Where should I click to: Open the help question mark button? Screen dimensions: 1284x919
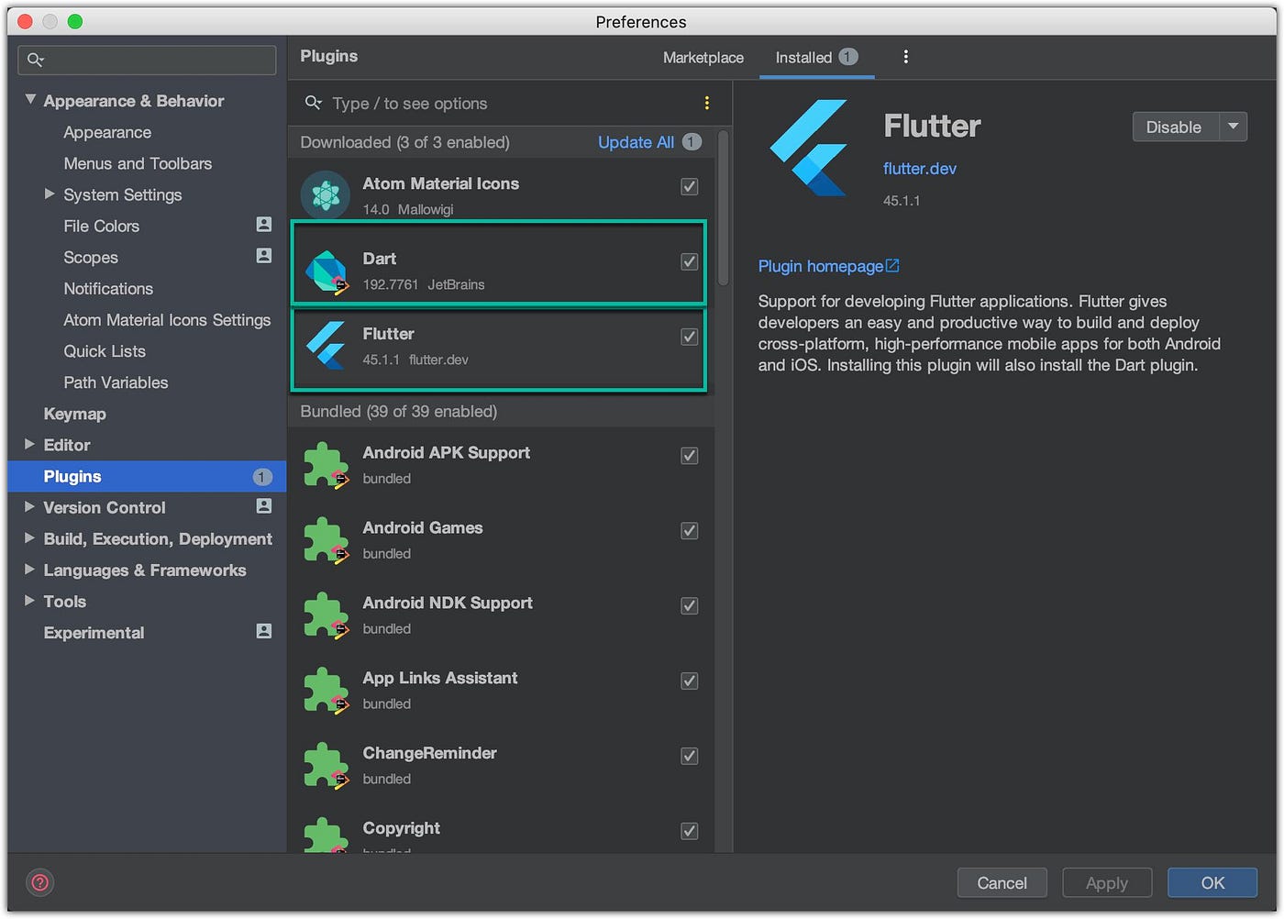[x=40, y=882]
